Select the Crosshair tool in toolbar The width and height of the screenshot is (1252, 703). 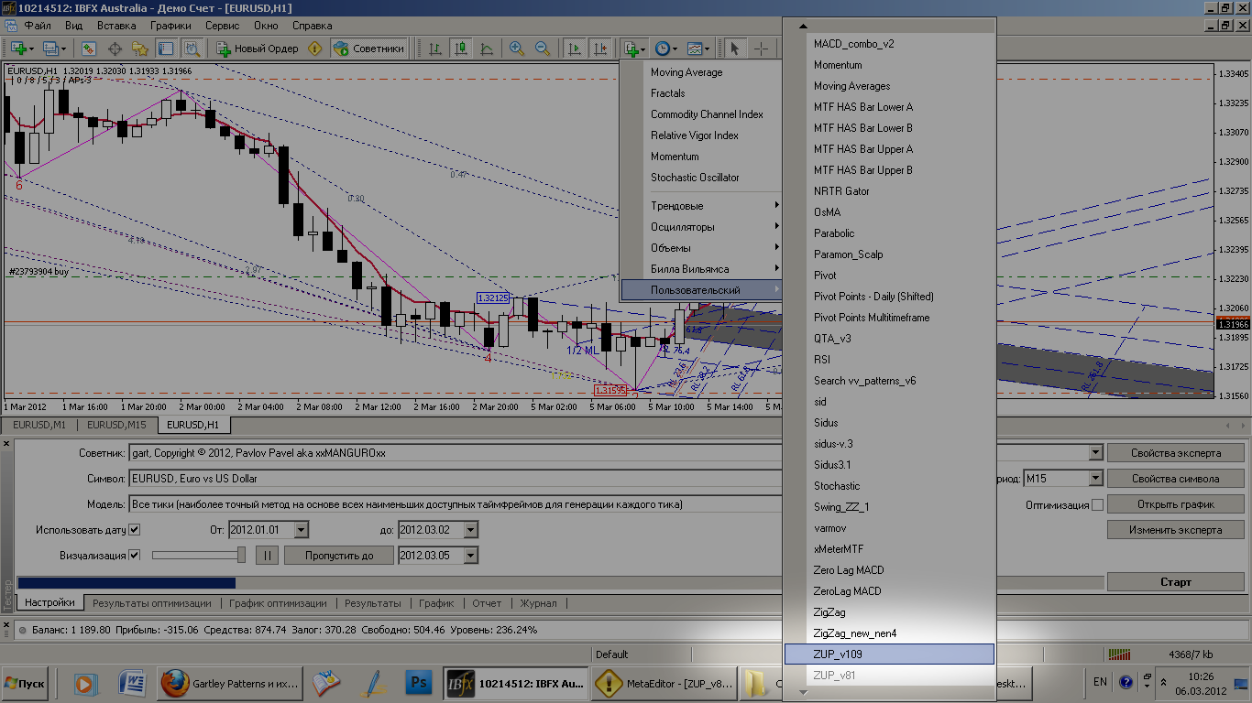(x=761, y=49)
